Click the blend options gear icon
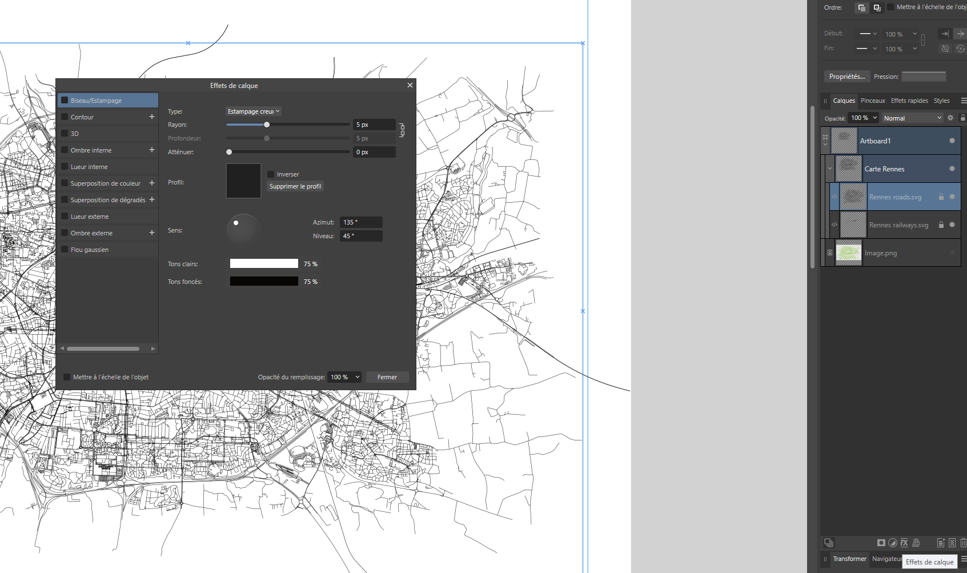 click(950, 118)
